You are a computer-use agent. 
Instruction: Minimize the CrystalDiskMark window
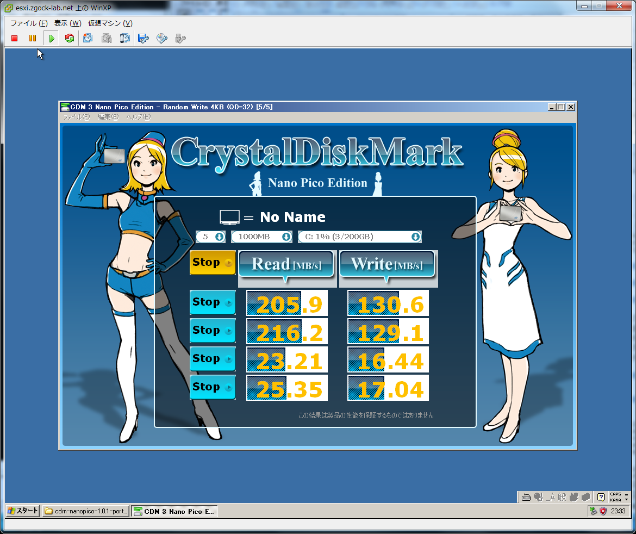[x=552, y=107]
